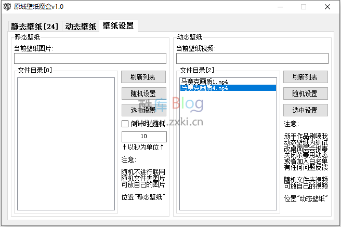Refresh the static wallpaper list with 刷新列表
The height and width of the screenshot is (227, 341).
pyautogui.click(x=143, y=77)
